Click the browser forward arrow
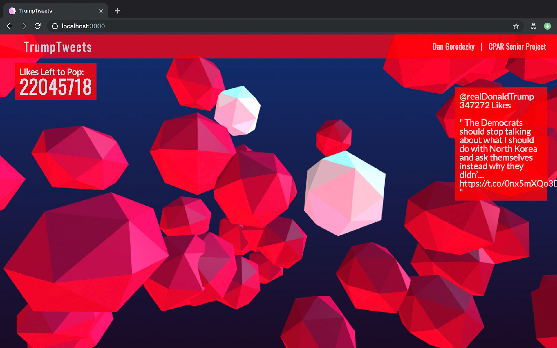The image size is (557, 348). point(23,26)
